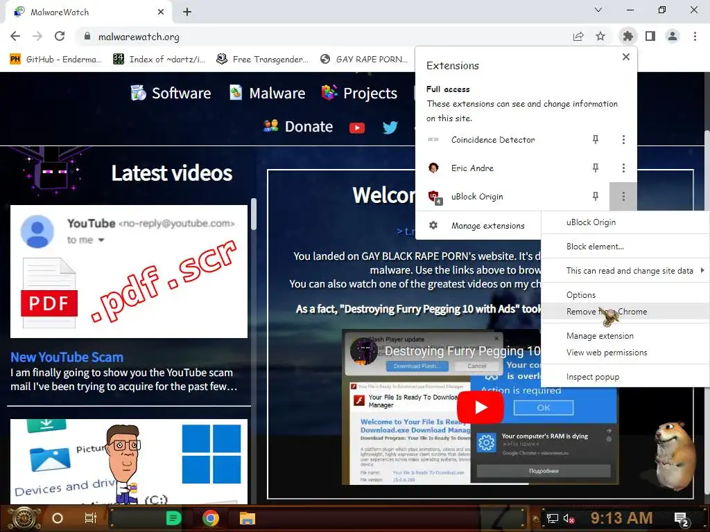Toggle the Extensions puzzle-piece button

[627, 36]
